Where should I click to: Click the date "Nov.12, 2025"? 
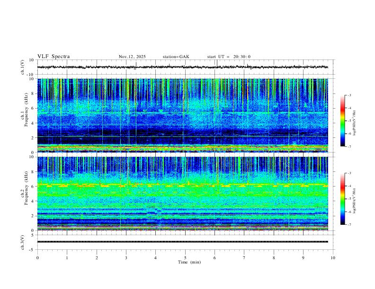click(x=132, y=57)
